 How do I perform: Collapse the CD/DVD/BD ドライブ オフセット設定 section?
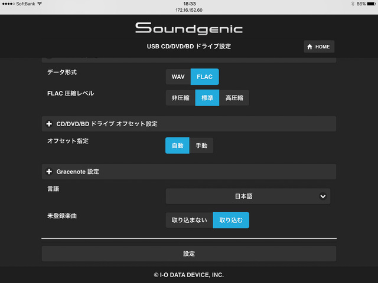point(50,124)
